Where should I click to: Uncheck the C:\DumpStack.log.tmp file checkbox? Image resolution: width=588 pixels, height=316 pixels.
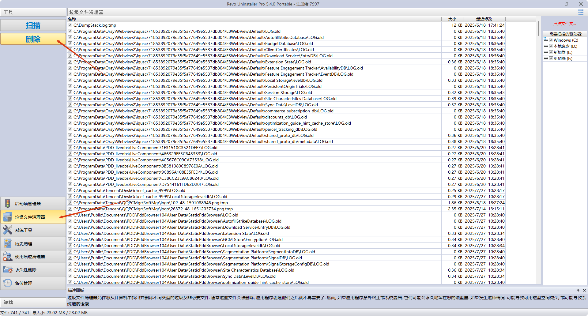click(70, 25)
